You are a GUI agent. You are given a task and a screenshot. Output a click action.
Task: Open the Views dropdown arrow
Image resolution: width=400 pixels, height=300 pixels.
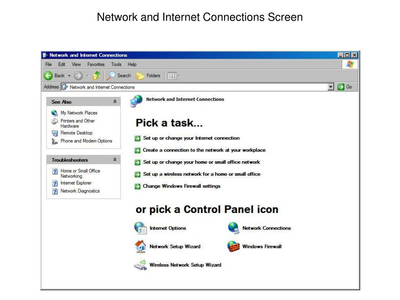tap(179, 76)
